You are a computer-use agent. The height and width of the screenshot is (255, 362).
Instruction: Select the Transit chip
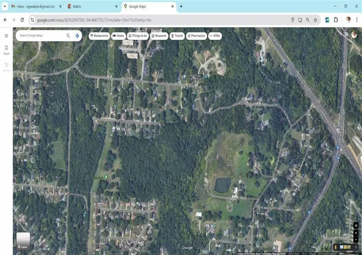click(177, 36)
